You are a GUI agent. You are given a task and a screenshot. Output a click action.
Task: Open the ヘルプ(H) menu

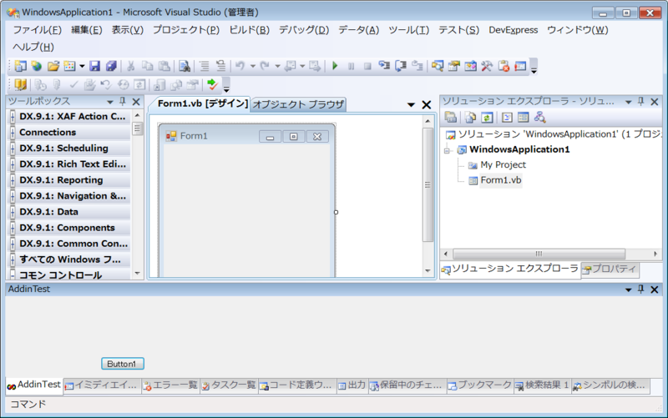33,47
